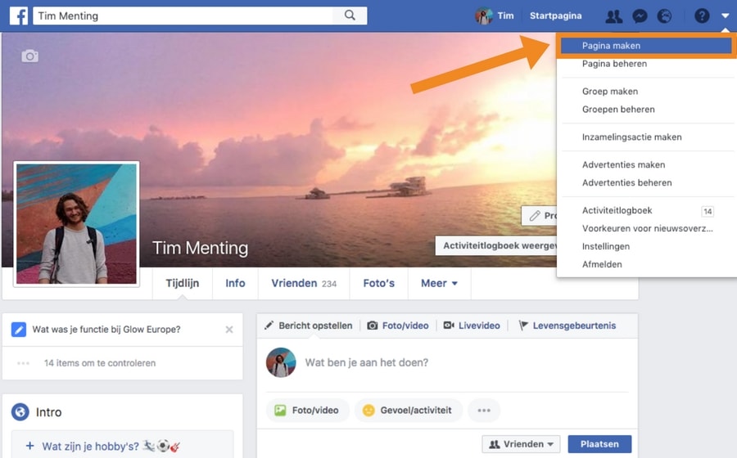Image resolution: width=737 pixels, height=458 pixels.
Task: Click the camera icon for Foto/video in composer header
Action: pos(373,326)
